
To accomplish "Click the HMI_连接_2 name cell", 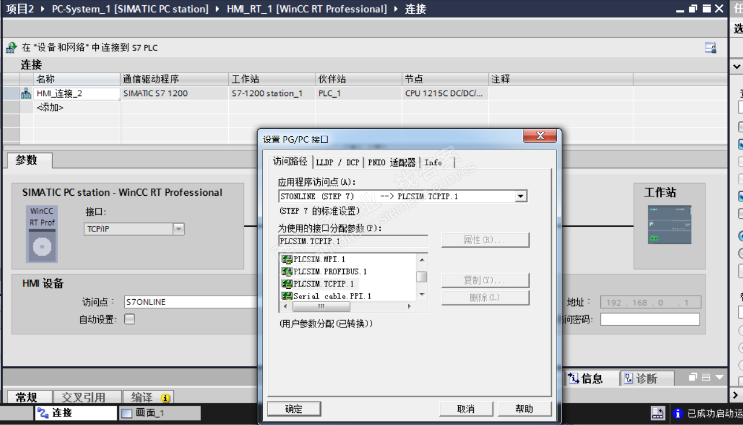I will (x=77, y=94).
